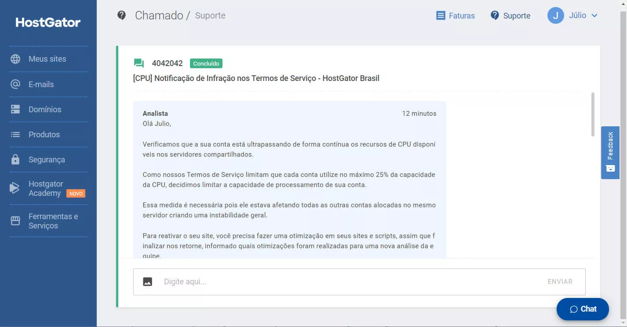This screenshot has height=327, width=627.
Task: Expand the Júlio account dropdown arrow
Action: coord(594,15)
